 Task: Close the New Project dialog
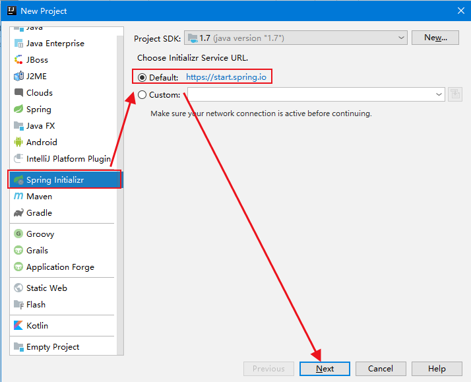pyautogui.click(x=461, y=11)
